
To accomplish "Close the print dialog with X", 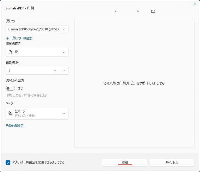I will point(194,4).
